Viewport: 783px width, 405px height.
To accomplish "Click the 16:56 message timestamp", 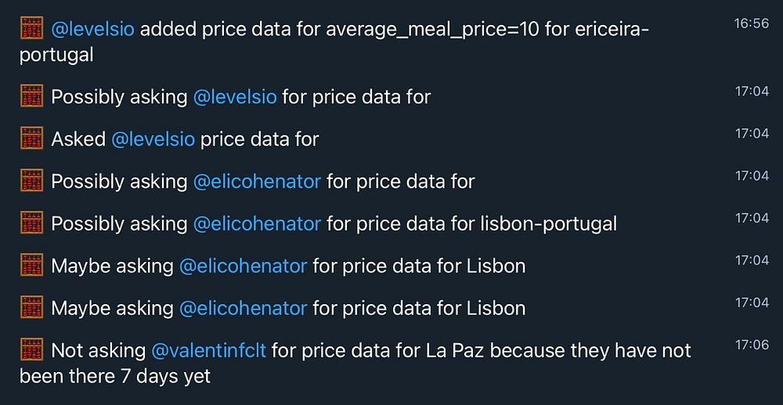I will 751,23.
